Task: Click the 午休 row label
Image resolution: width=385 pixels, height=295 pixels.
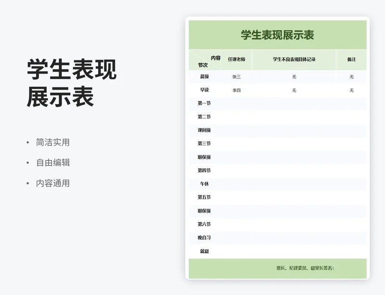Action: coord(204,184)
